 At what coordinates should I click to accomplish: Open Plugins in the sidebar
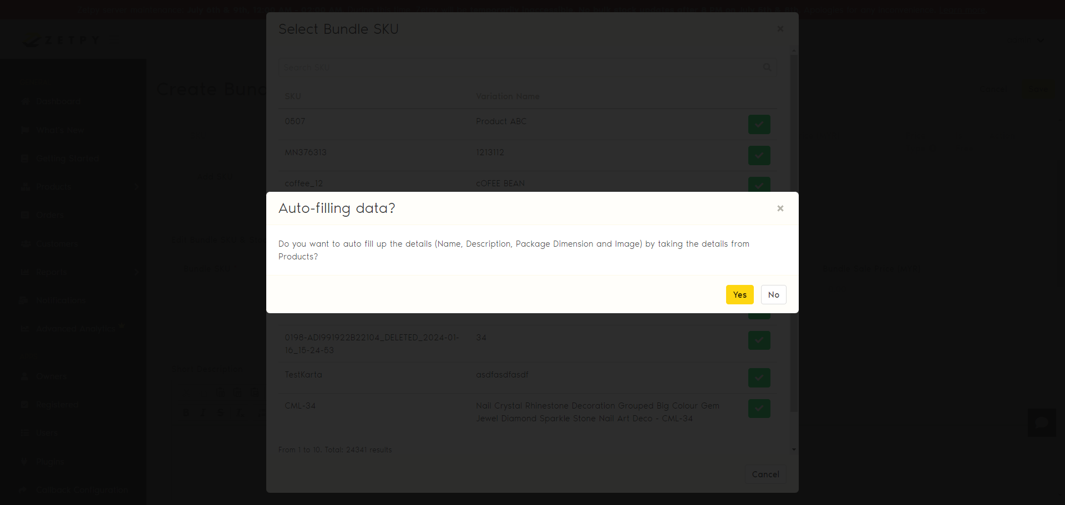pos(50,461)
